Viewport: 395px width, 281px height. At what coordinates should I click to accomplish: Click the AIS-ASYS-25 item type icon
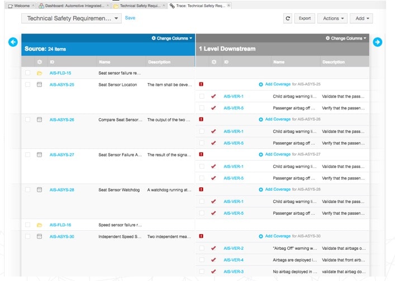click(39, 84)
